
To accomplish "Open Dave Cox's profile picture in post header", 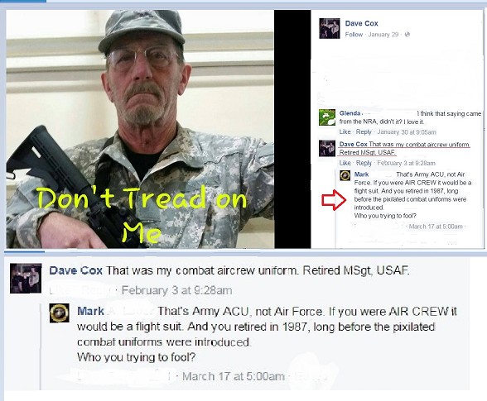I will click(330, 28).
